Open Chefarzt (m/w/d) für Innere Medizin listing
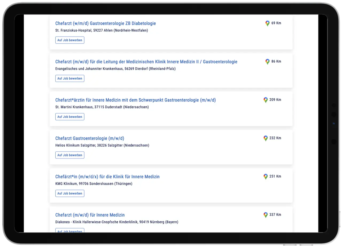Screen dimensions: 342x247 tap(90, 215)
